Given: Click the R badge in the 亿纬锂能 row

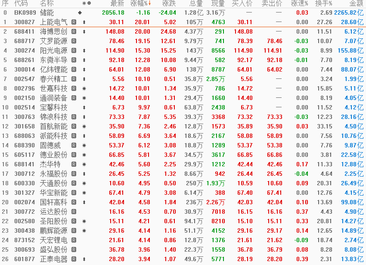Looking at the screenshot, I should pos(74,70).
